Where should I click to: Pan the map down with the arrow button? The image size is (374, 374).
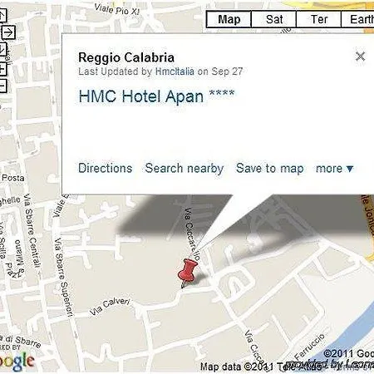[2, 50]
